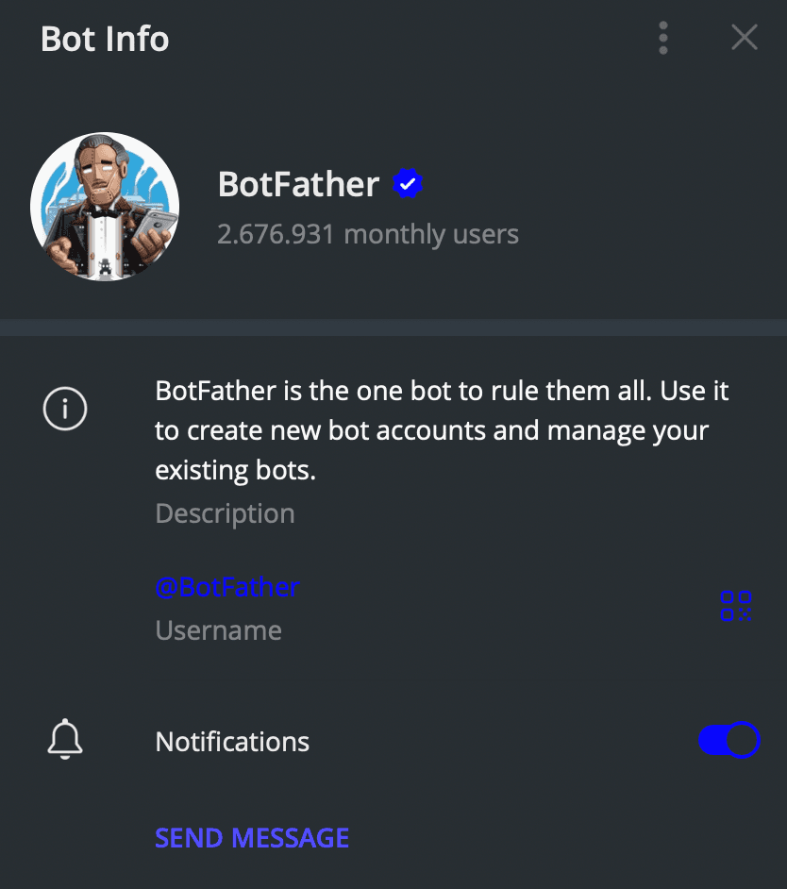Screen dimensions: 787x889
Task: Disable the Notifications toggle switch
Action: [x=728, y=741]
